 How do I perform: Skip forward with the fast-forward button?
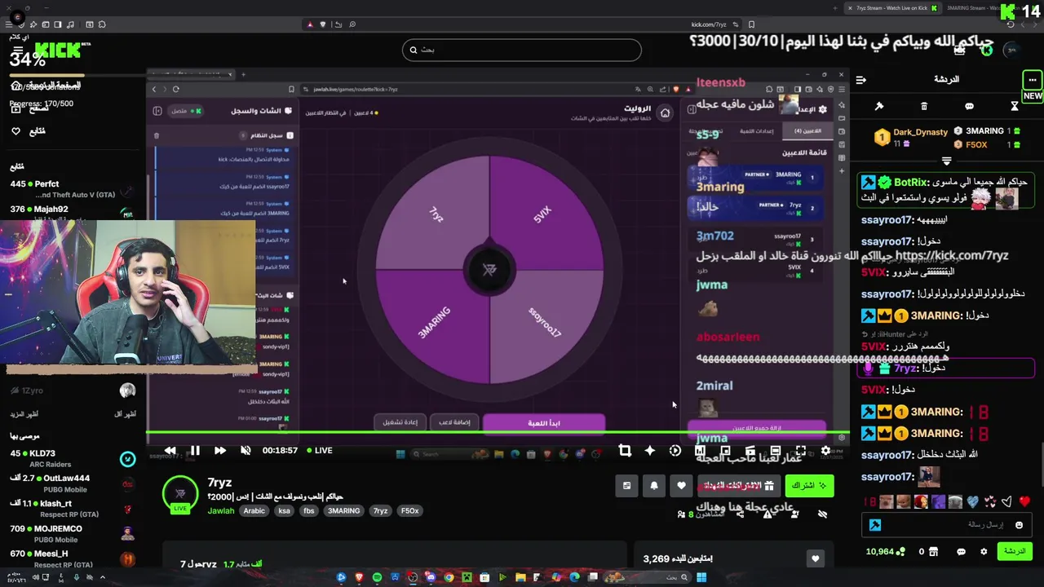220,450
